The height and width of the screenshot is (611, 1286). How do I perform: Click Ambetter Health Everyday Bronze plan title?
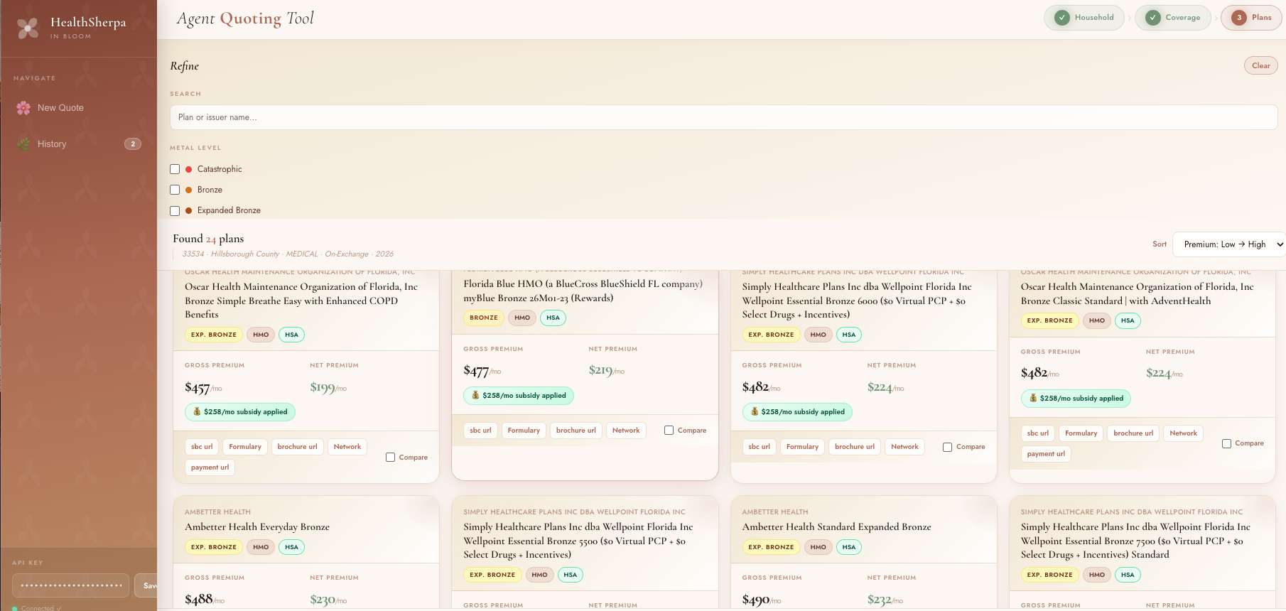[x=257, y=527]
